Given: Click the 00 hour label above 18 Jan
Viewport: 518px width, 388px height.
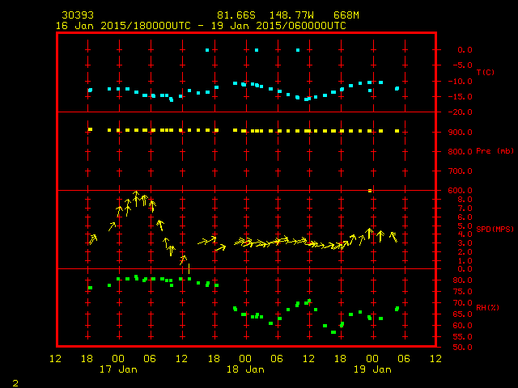Looking at the screenshot, I should 245,358.
